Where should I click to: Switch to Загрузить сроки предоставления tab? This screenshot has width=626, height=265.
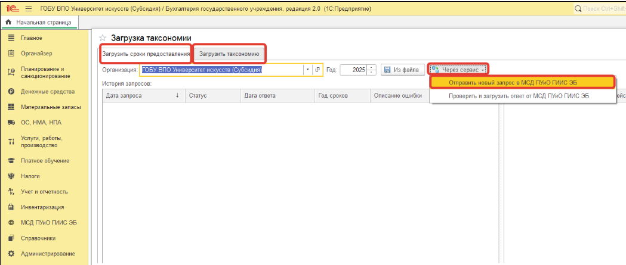coord(146,54)
